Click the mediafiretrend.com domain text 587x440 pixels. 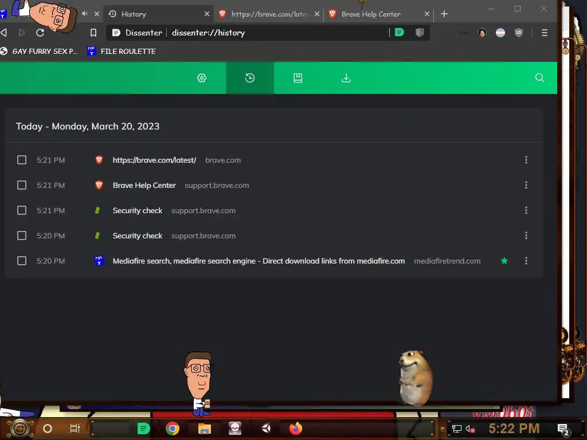point(447,261)
